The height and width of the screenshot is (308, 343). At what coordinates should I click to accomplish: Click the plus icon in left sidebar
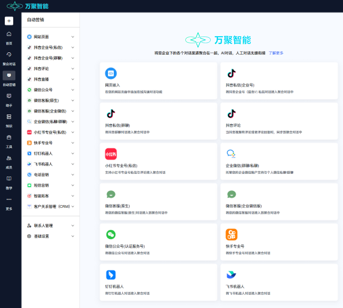click(x=9, y=21)
